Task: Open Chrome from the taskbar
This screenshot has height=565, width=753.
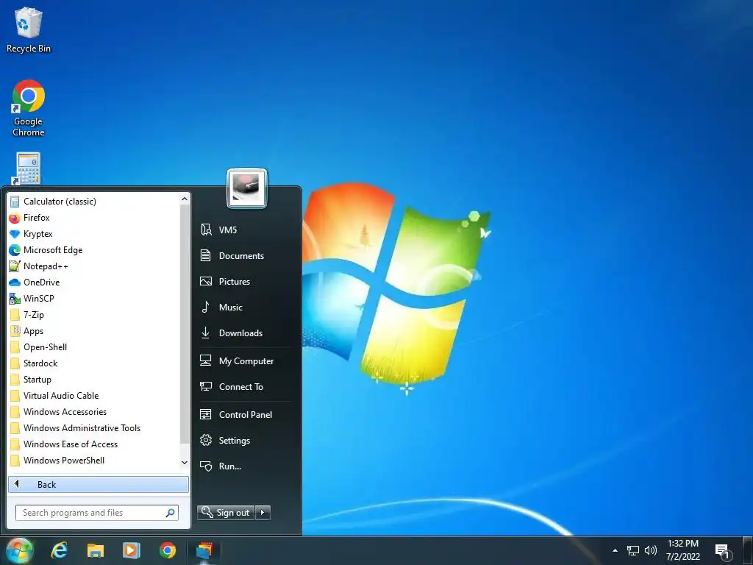Action: [167, 550]
